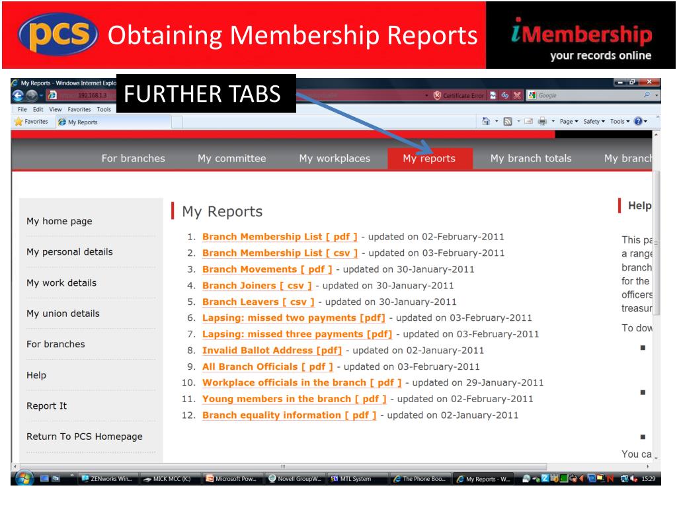The image size is (677, 508).
Task: Open the search provider dropdown arrow
Action: [x=657, y=95]
